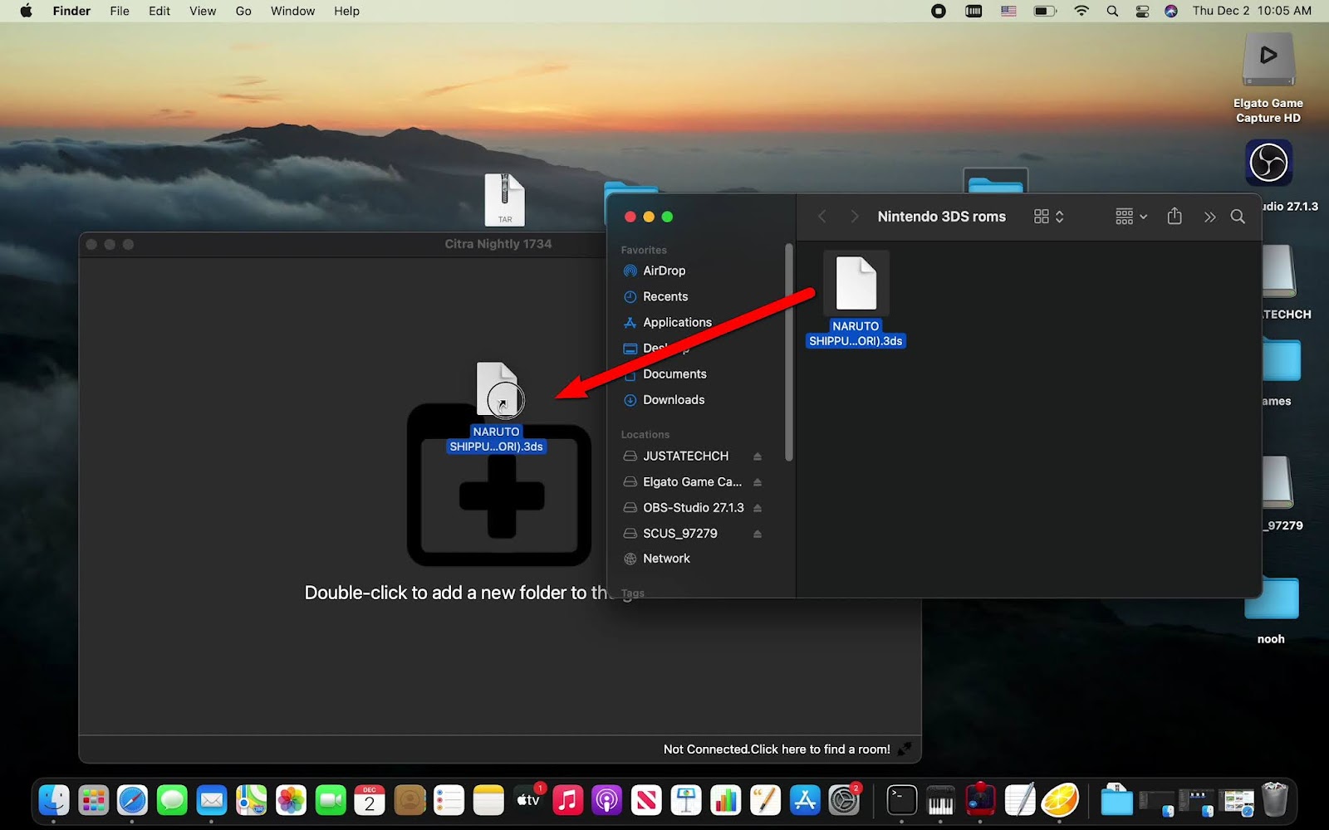Click the screen recording stop indicator
This screenshot has height=830, width=1329.
(939, 11)
